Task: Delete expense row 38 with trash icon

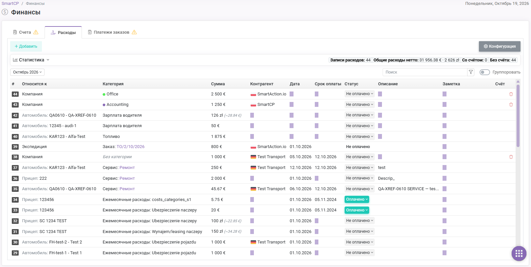Action: 511,157
